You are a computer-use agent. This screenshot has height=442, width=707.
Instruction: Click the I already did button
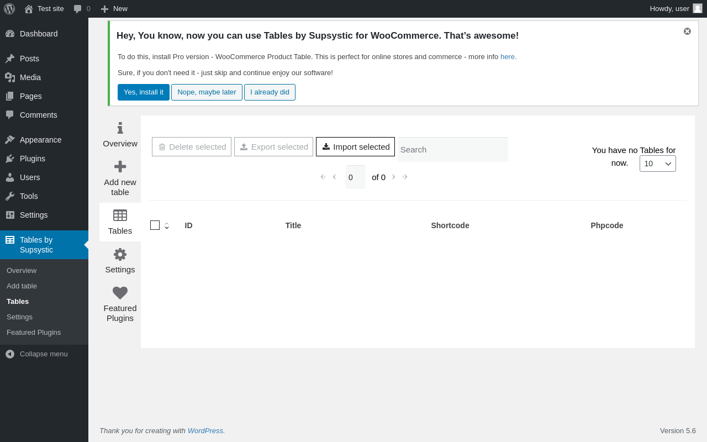pyautogui.click(x=270, y=92)
